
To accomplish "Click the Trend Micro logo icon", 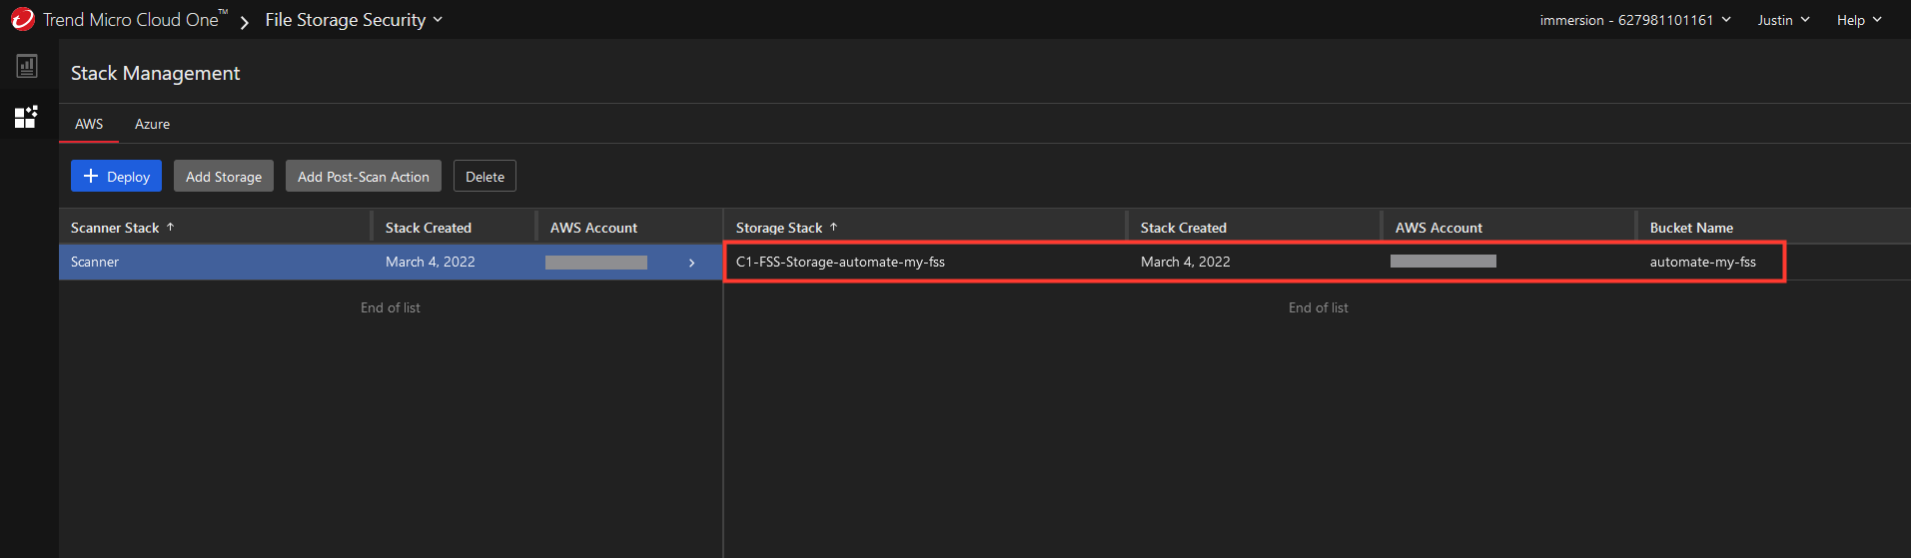I will [x=22, y=19].
